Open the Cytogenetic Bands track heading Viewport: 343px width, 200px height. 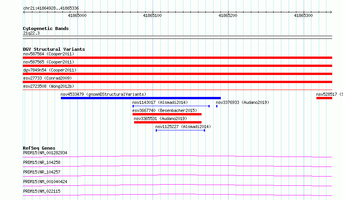point(46,28)
